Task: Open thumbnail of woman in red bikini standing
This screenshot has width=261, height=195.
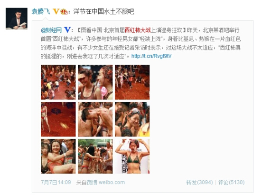Action: (x=58, y=119)
